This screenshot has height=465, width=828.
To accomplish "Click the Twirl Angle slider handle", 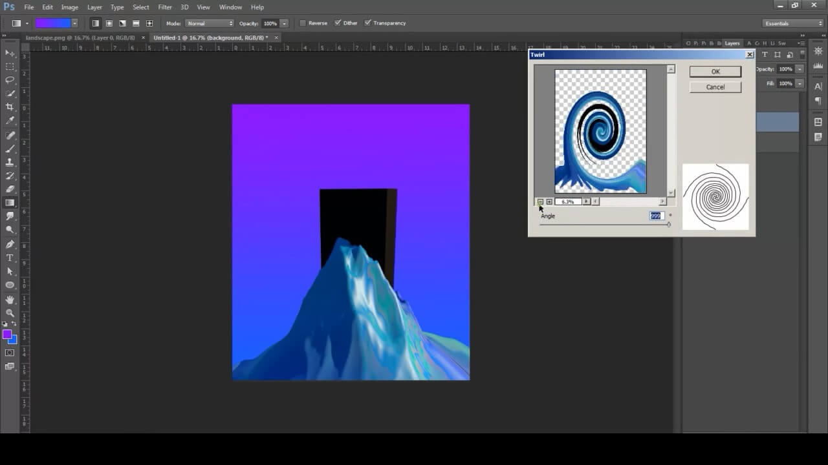I will (668, 224).
